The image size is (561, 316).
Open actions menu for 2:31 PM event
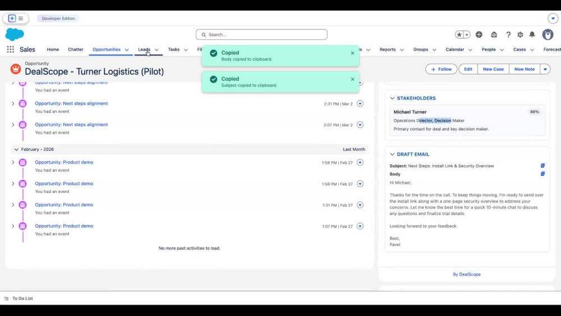360,103
